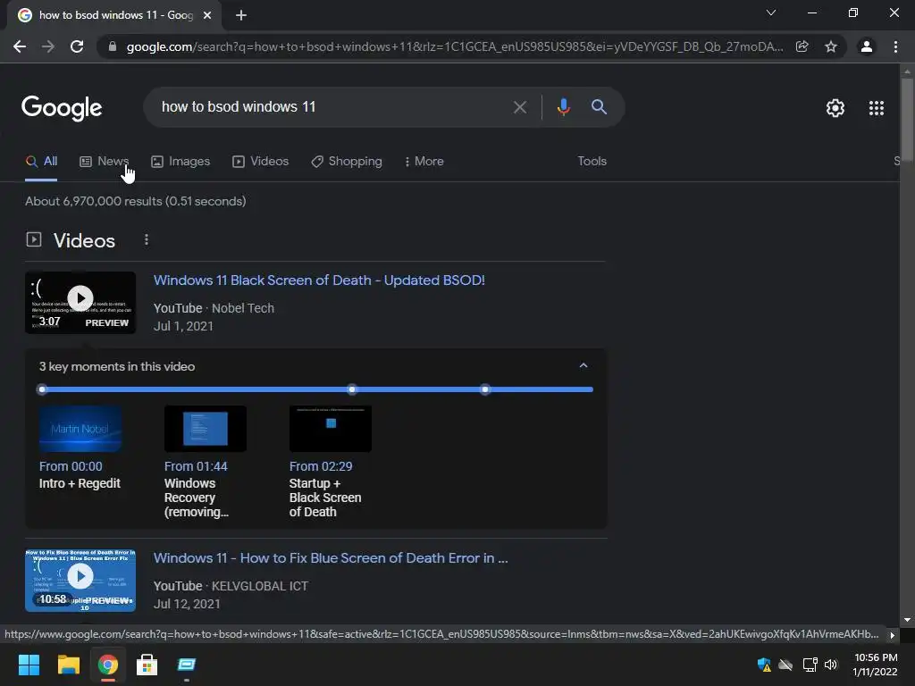Viewport: 915px width, 686px height.
Task: Click the Google logo
Action: tap(62, 108)
